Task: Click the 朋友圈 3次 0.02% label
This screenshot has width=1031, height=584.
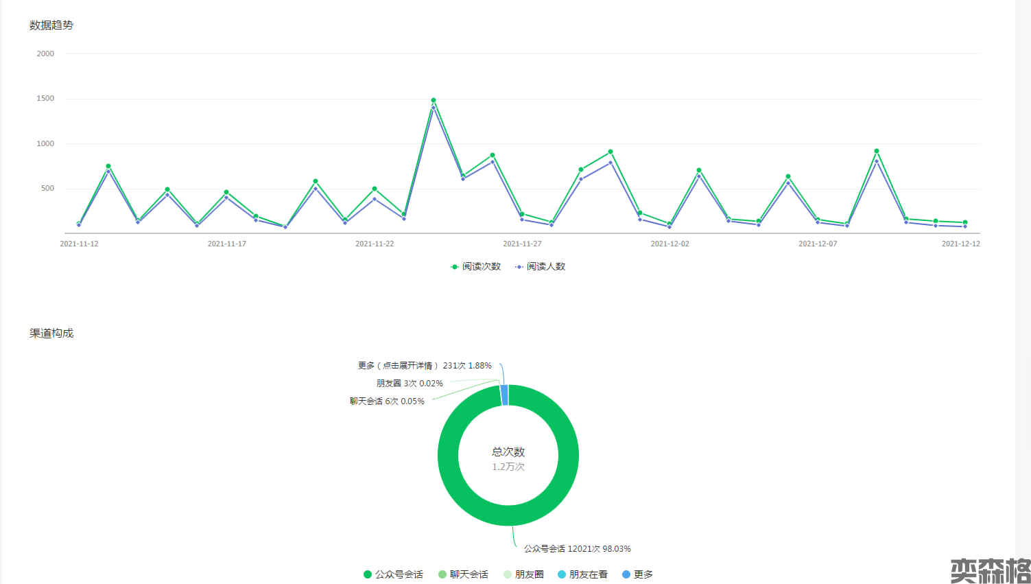Action: tap(410, 384)
